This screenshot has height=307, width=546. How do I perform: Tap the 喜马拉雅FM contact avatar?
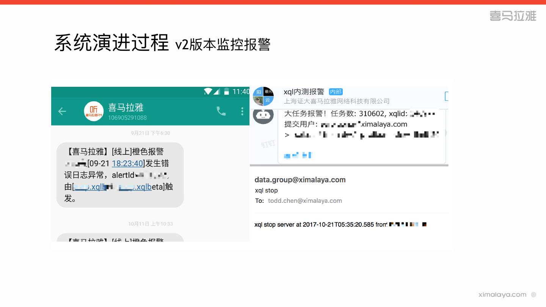pos(94,111)
